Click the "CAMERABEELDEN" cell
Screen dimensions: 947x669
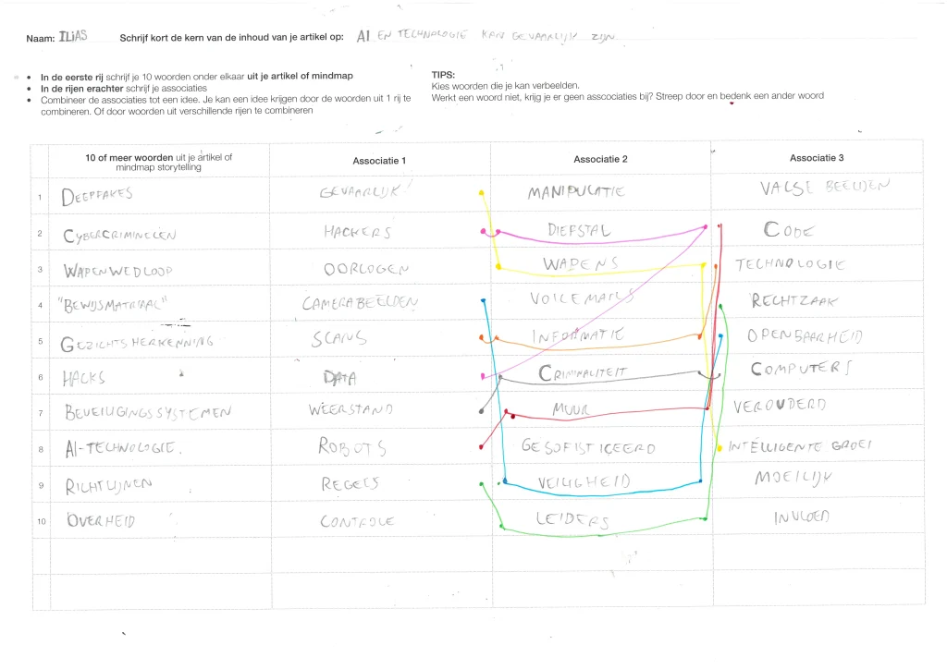coord(361,303)
